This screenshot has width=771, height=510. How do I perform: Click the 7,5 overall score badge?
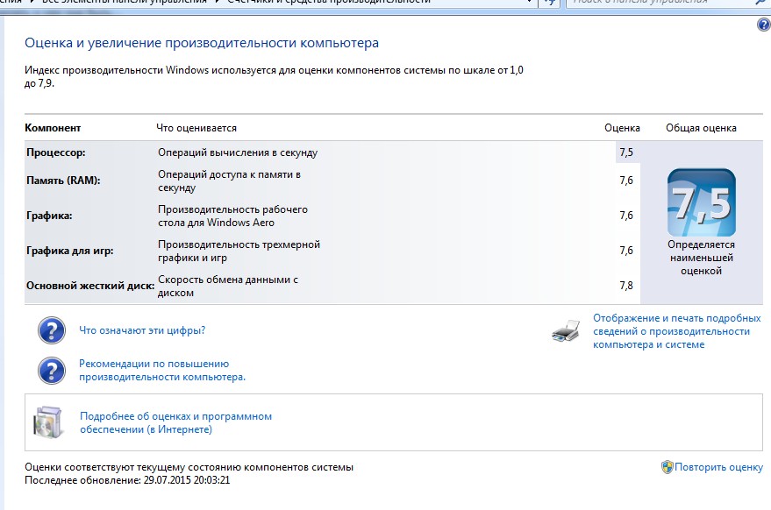pos(701,202)
